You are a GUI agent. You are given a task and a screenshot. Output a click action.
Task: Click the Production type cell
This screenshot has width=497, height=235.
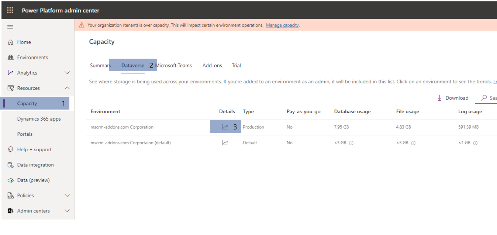[253, 127]
